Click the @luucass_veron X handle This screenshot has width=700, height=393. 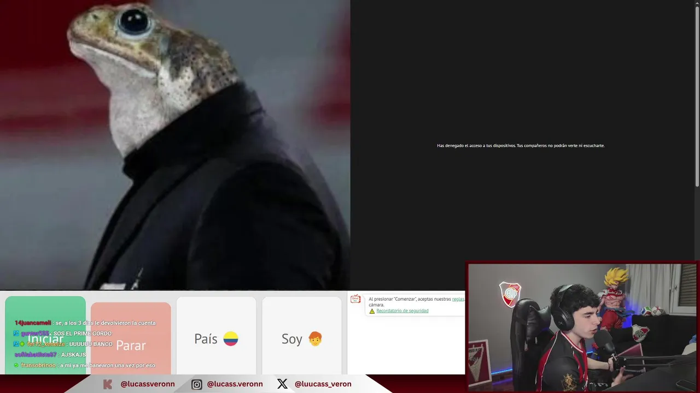pyautogui.click(x=323, y=384)
